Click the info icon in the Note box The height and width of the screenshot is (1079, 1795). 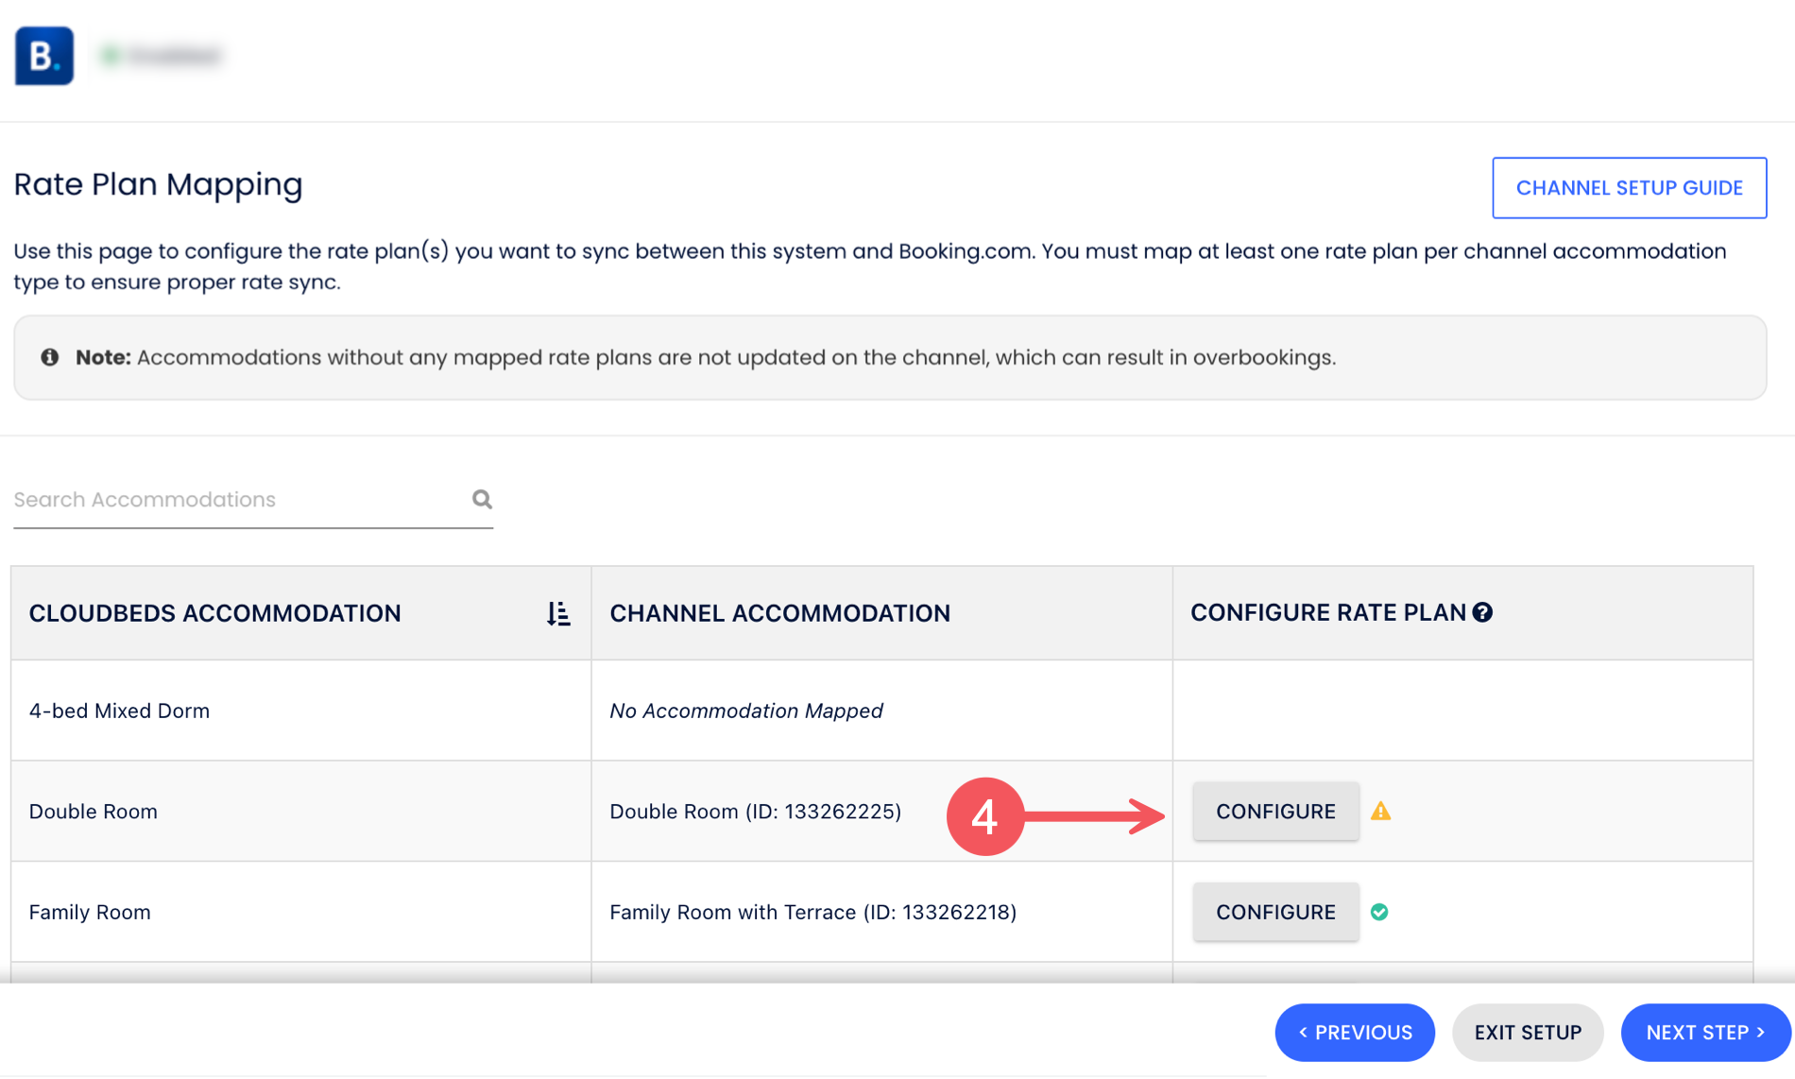coord(50,357)
